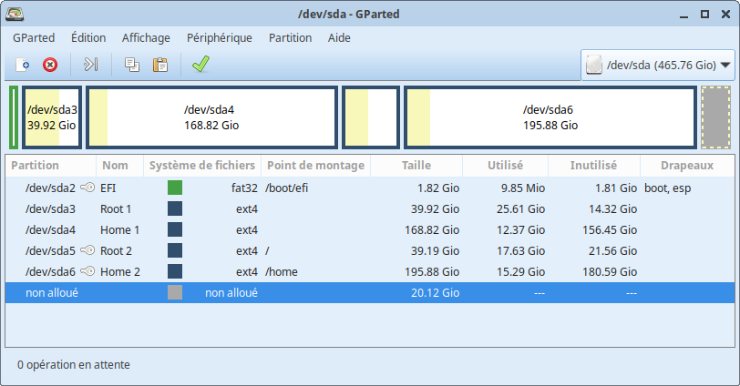Click the Point de montage column header
The width and height of the screenshot is (740, 386).
coord(315,166)
